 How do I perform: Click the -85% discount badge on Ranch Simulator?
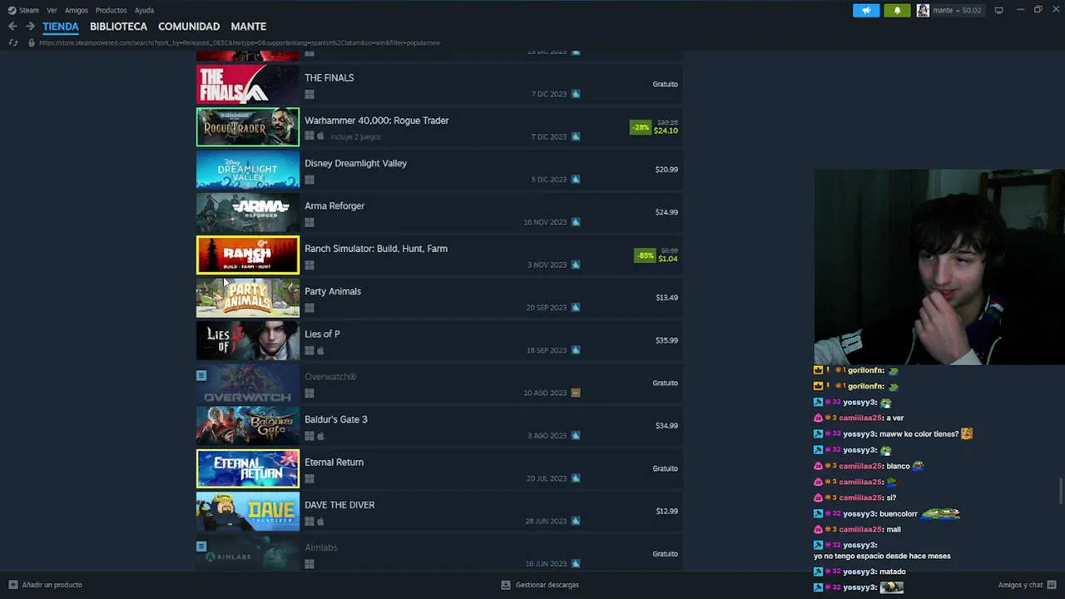click(645, 255)
